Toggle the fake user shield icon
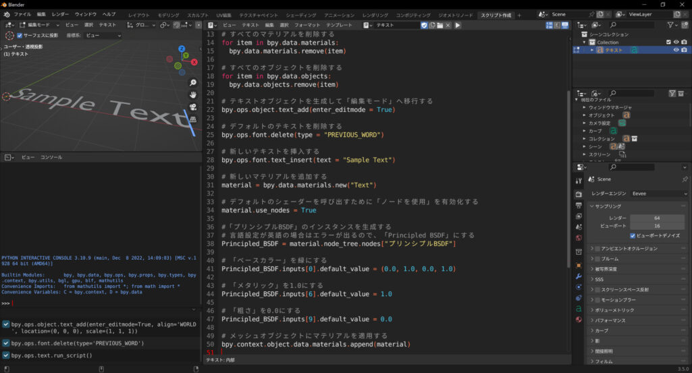The image size is (692, 373). click(424, 25)
